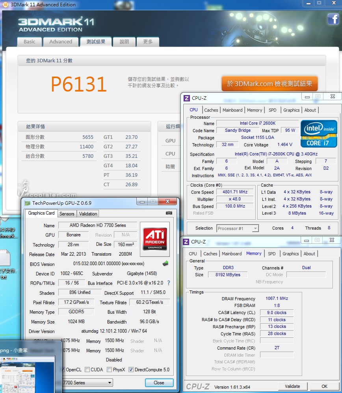Open SPD tab in the upper CPU-Z window
Screen dimensions: 342x393
[x=272, y=110]
